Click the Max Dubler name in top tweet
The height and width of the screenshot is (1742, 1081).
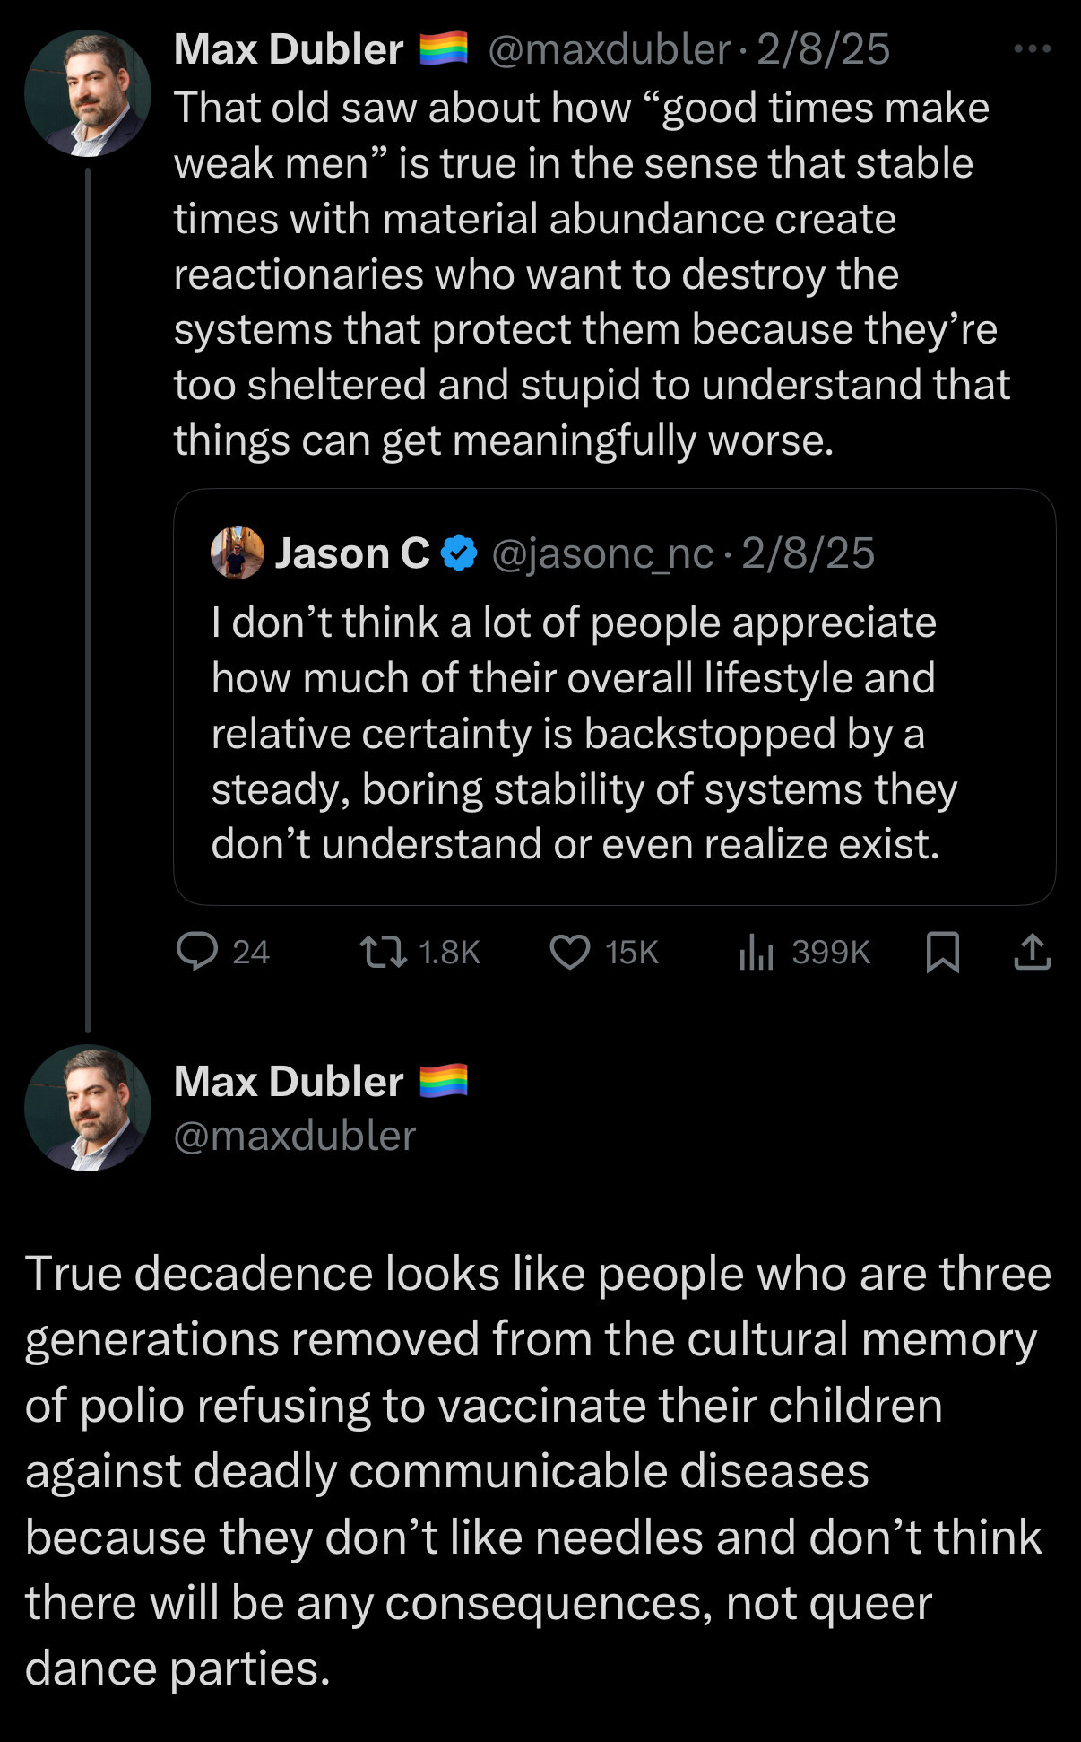289,48
